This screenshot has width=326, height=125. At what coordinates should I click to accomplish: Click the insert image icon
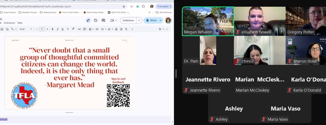point(2,29)
